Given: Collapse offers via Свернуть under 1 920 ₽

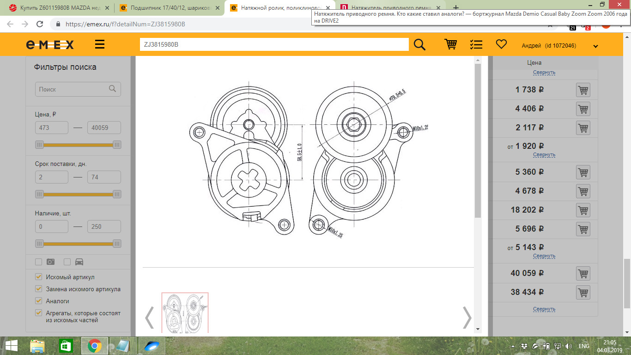Looking at the screenshot, I should click(544, 155).
